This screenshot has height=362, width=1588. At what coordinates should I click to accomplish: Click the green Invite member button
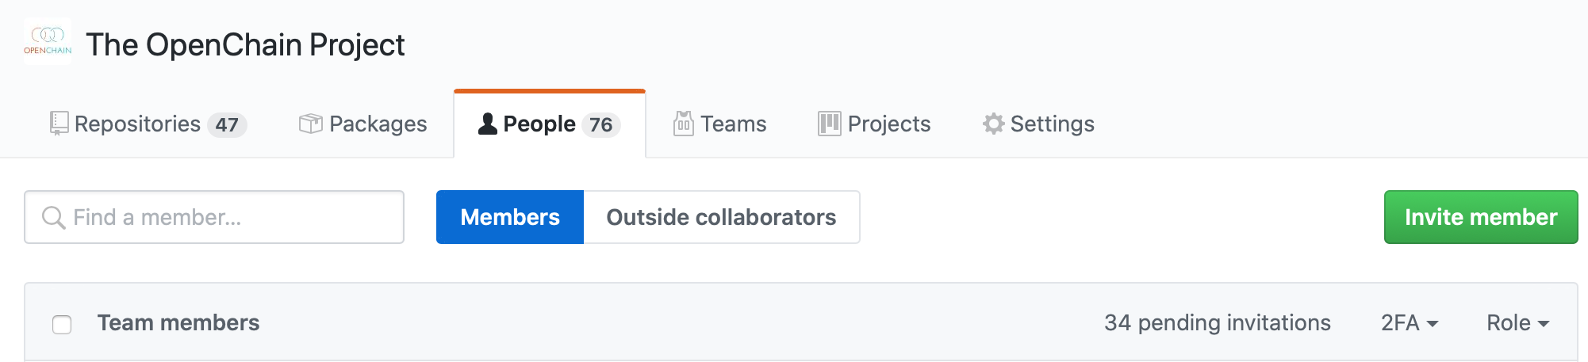click(1481, 217)
